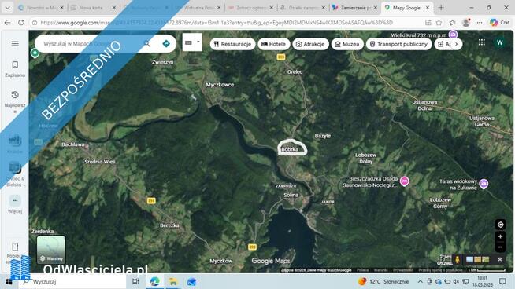Open File Explorer from the taskbar

pos(172,281)
